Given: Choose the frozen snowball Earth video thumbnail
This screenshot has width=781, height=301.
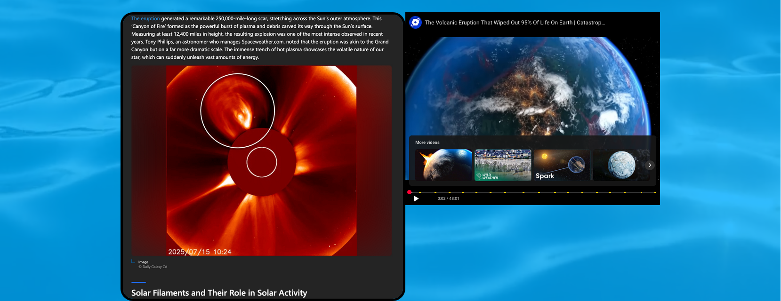Looking at the screenshot, I should pyautogui.click(x=621, y=165).
